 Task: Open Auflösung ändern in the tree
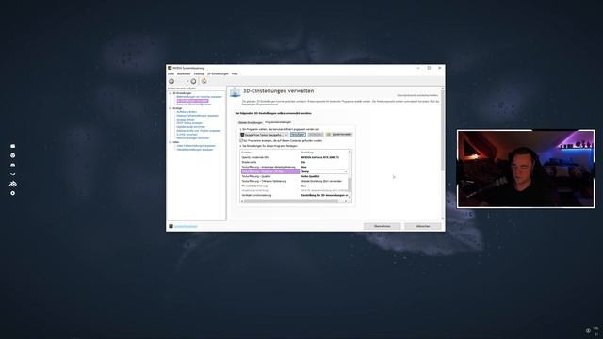(x=187, y=112)
